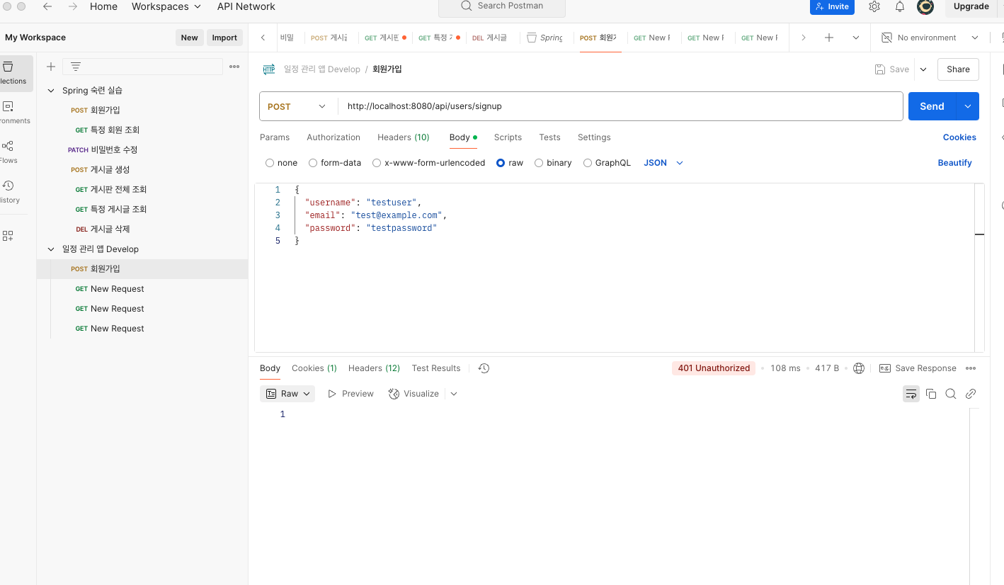This screenshot has height=585, width=1004.
Task: Switch to the Headers (10) request tab
Action: 404,137
